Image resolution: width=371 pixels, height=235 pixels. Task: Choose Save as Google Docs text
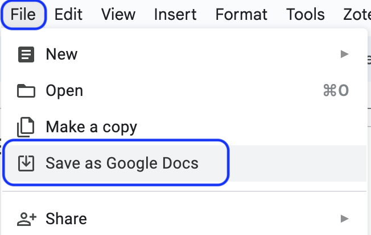[x=122, y=163]
